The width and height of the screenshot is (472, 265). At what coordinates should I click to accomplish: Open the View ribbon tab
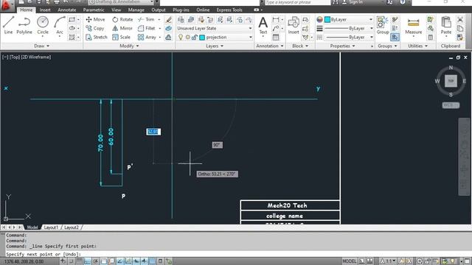pyautogui.click(x=117, y=10)
